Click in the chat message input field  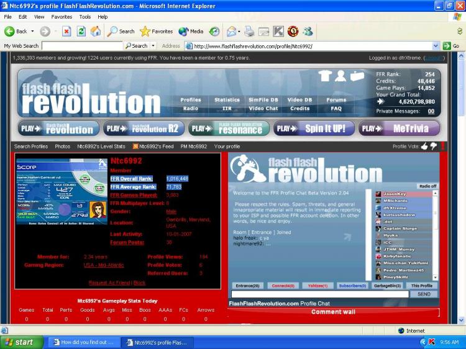(320, 294)
